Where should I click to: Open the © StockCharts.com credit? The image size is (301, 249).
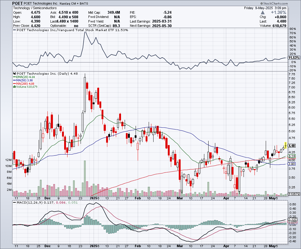coord(274,3)
